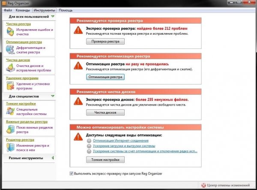Image resolution: width=257 pixels, height=190 pixels.
Task: Close the Reg Organizer window
Action: [x=249, y=2]
